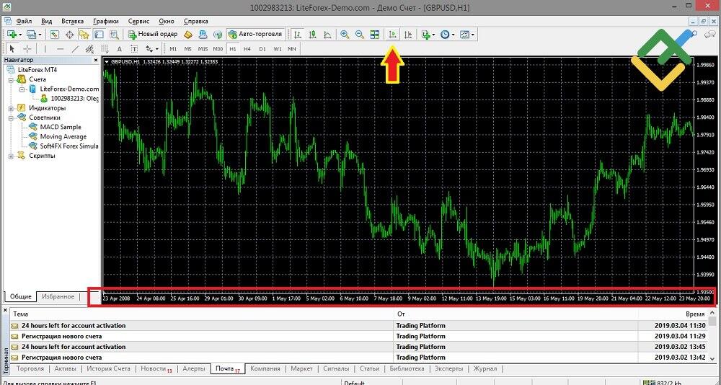Switch timeframe to H4
721x385 pixels.
[247, 49]
